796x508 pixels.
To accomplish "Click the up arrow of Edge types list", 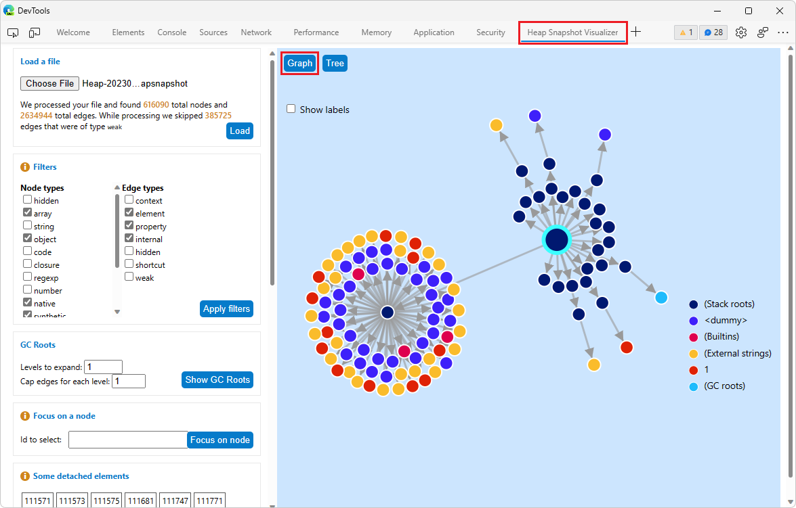I will click(x=117, y=187).
